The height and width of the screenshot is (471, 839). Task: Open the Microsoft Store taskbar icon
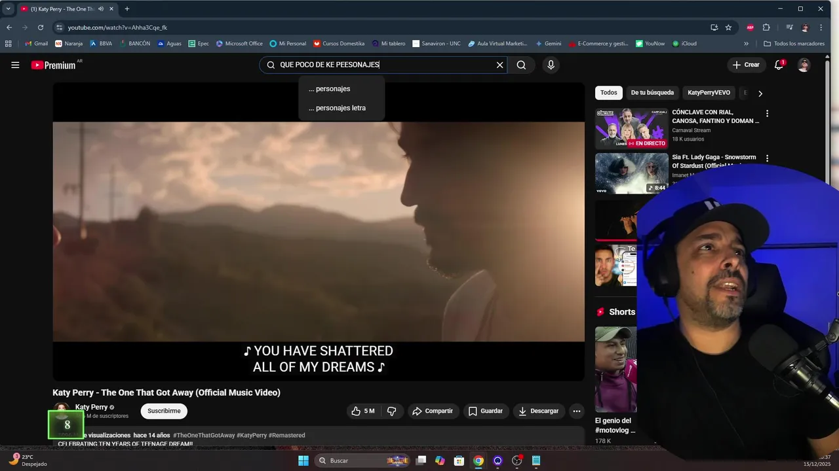(x=459, y=461)
